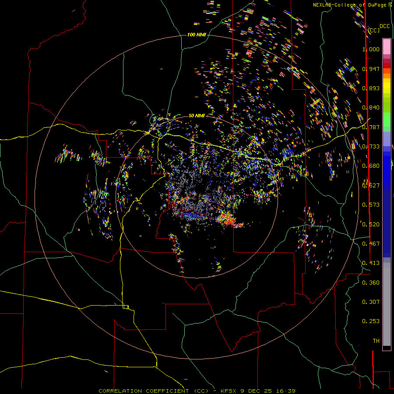Click the 50 NMI range ring label
Viewport: 394px width, 394px height.
pos(197,116)
